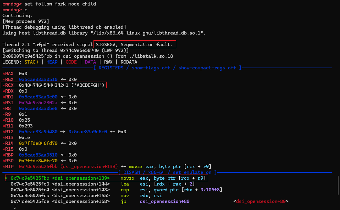Select the highlighted SIGSEGV fault message
Image resolution: width=340 pixels, height=210 pixels.
pos(135,44)
